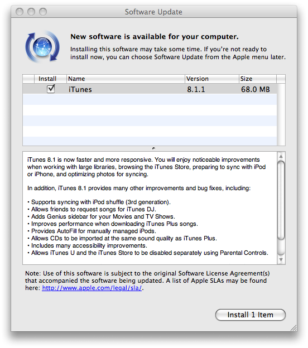The width and height of the screenshot is (308, 348).
Task: Click the "New software is available" heading
Action: point(155,36)
